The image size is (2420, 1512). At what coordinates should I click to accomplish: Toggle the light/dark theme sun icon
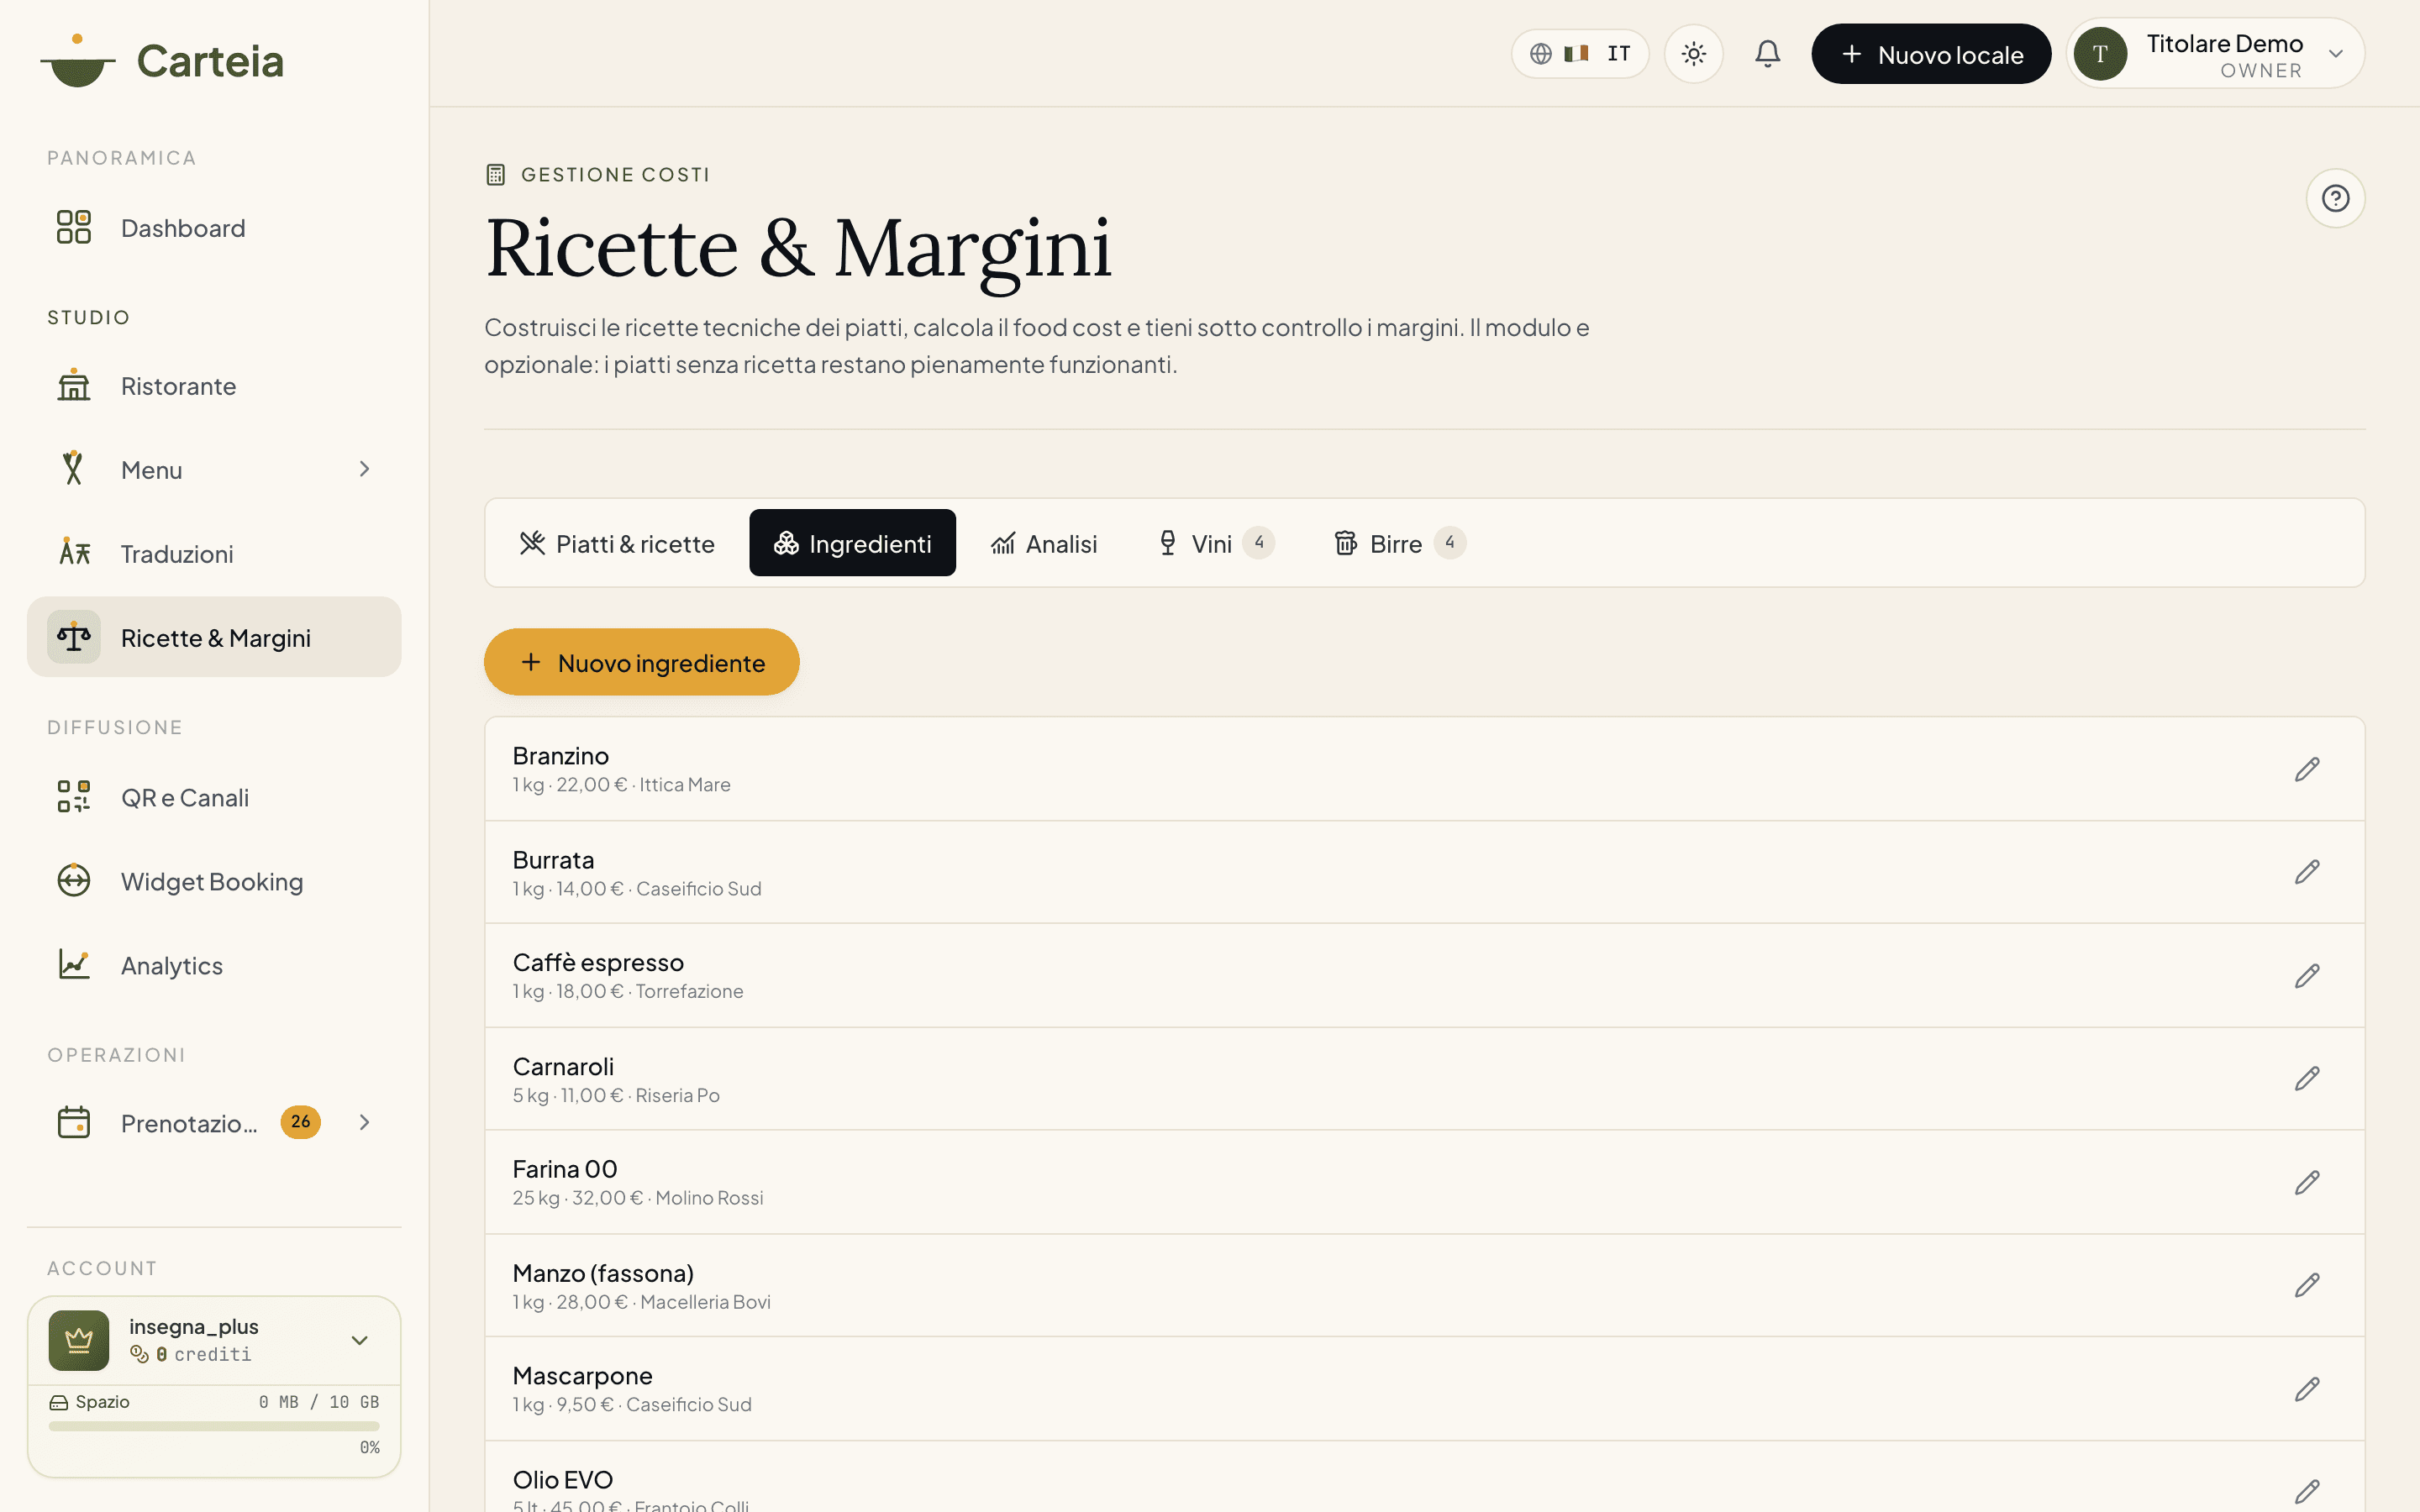pos(1693,54)
